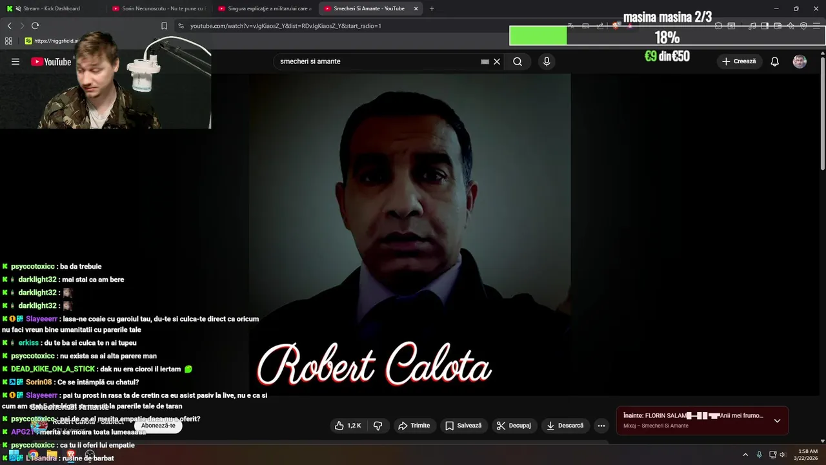Click the video player showing Robert Calota
This screenshot has width=826, height=465.
(410, 234)
